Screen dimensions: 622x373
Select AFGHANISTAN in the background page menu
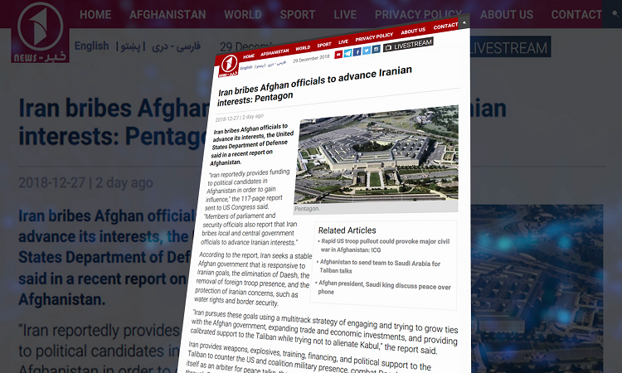click(x=168, y=15)
